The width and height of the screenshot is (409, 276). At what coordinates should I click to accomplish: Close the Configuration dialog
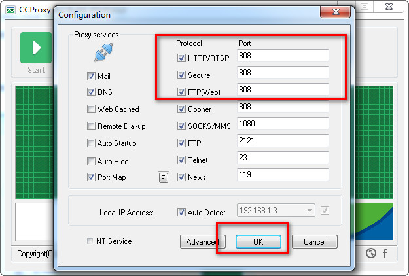coord(336,12)
